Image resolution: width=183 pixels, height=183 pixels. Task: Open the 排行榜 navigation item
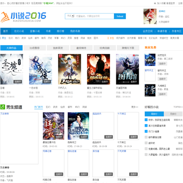[x=60, y=31]
